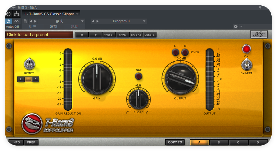
Task: Flip the BYPASS toggle switch
Action: 247,64
